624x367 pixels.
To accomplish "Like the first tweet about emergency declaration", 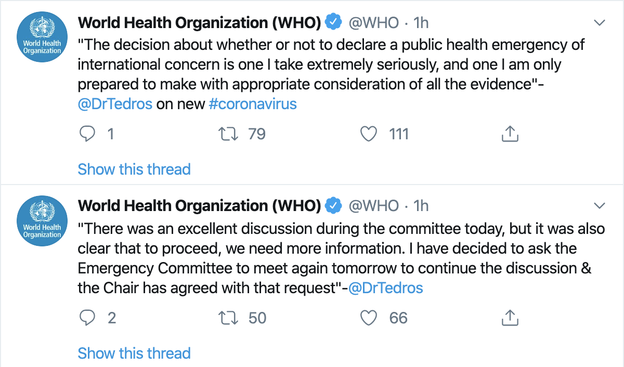I will point(369,134).
